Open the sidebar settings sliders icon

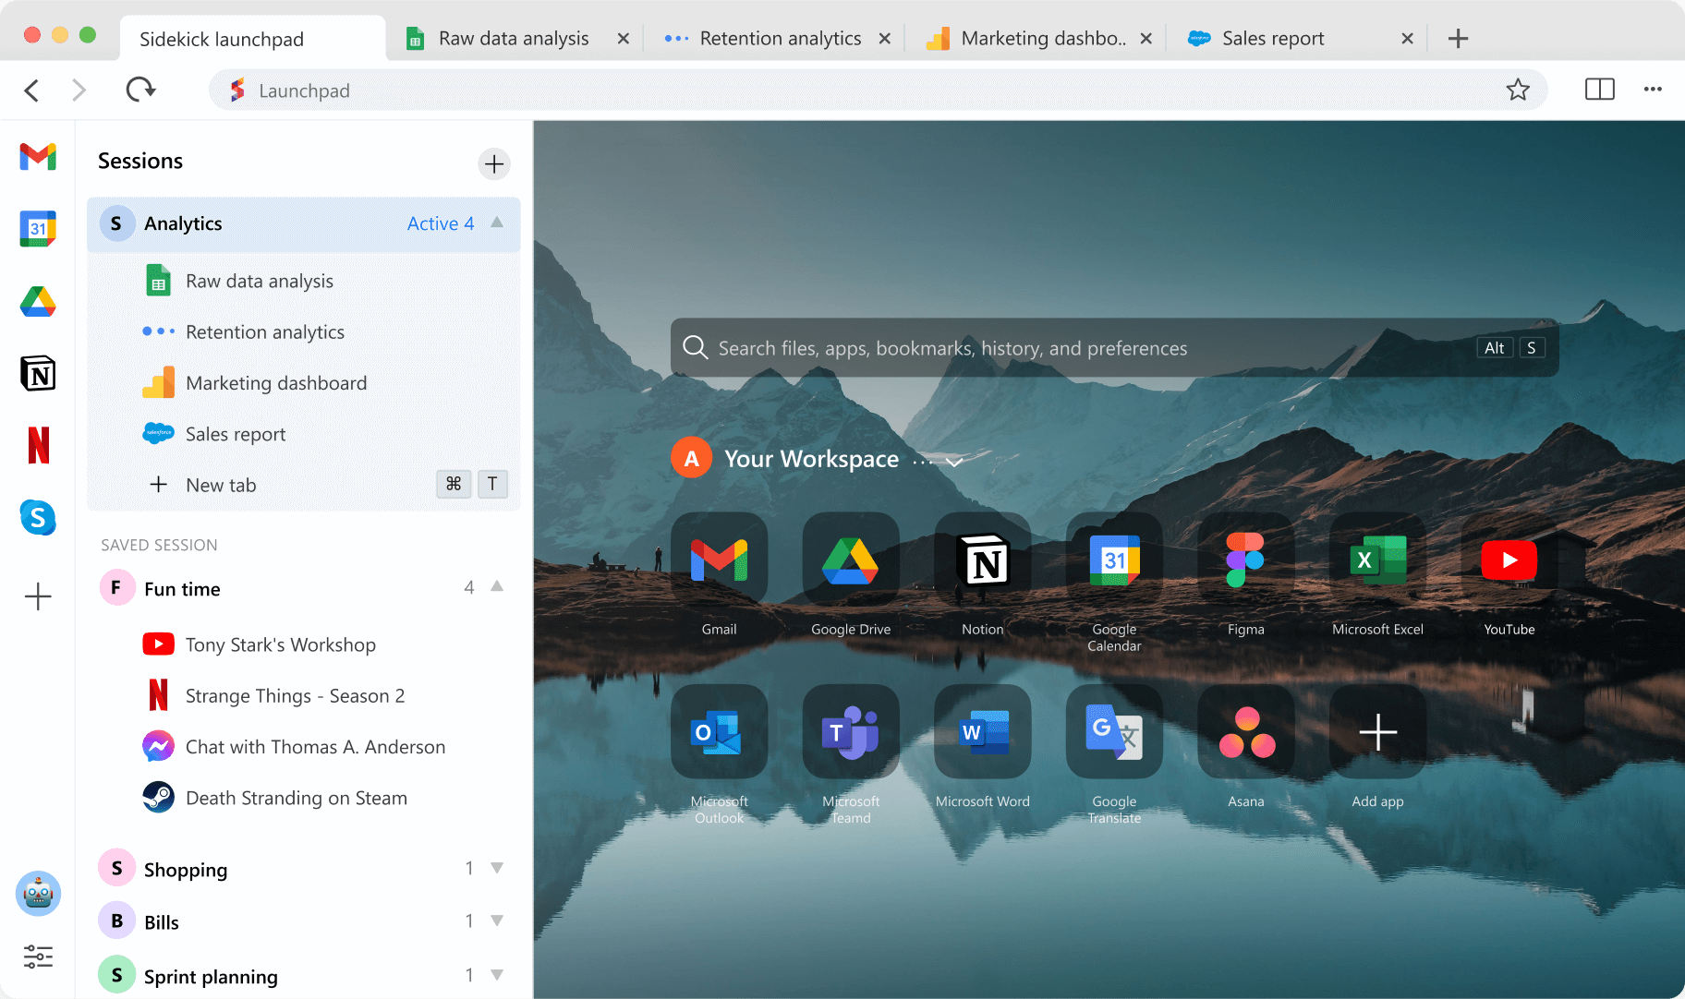[x=38, y=957]
